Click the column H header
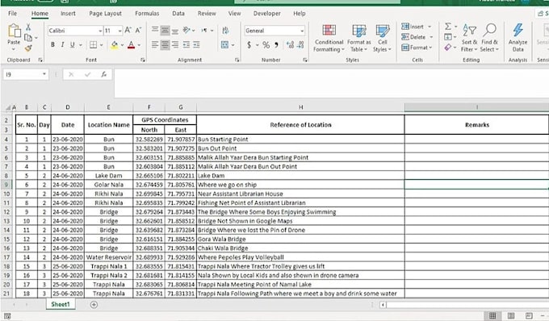This screenshot has width=549, height=321. [x=300, y=107]
